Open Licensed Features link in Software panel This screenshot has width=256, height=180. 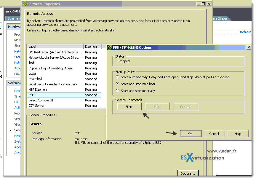pos(17,91)
